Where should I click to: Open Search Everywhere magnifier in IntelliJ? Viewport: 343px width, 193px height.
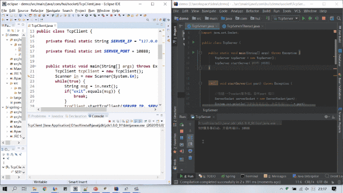click(339, 18)
